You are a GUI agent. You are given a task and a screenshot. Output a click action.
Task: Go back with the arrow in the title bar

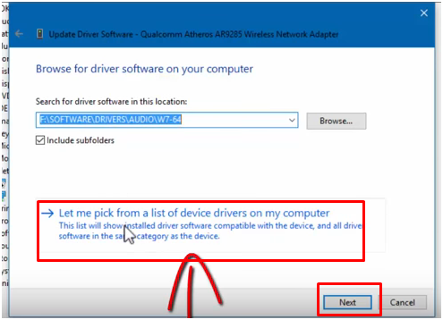(x=19, y=34)
